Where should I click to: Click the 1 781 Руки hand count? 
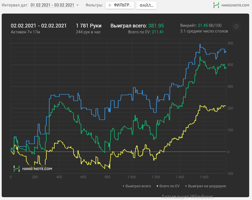point(89,26)
